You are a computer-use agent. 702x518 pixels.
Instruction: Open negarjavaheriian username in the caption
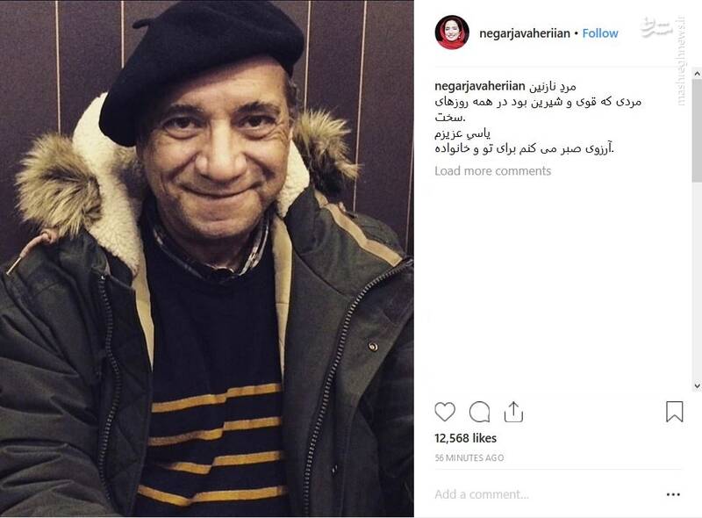tap(479, 86)
